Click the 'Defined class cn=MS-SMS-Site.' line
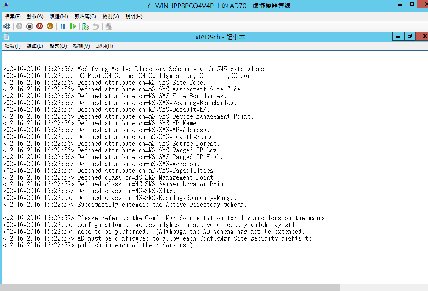The width and height of the screenshot is (428, 291). coord(89,191)
